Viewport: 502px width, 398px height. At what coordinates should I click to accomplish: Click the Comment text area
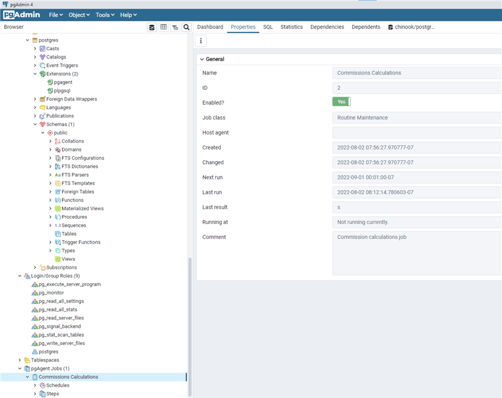pos(417,253)
